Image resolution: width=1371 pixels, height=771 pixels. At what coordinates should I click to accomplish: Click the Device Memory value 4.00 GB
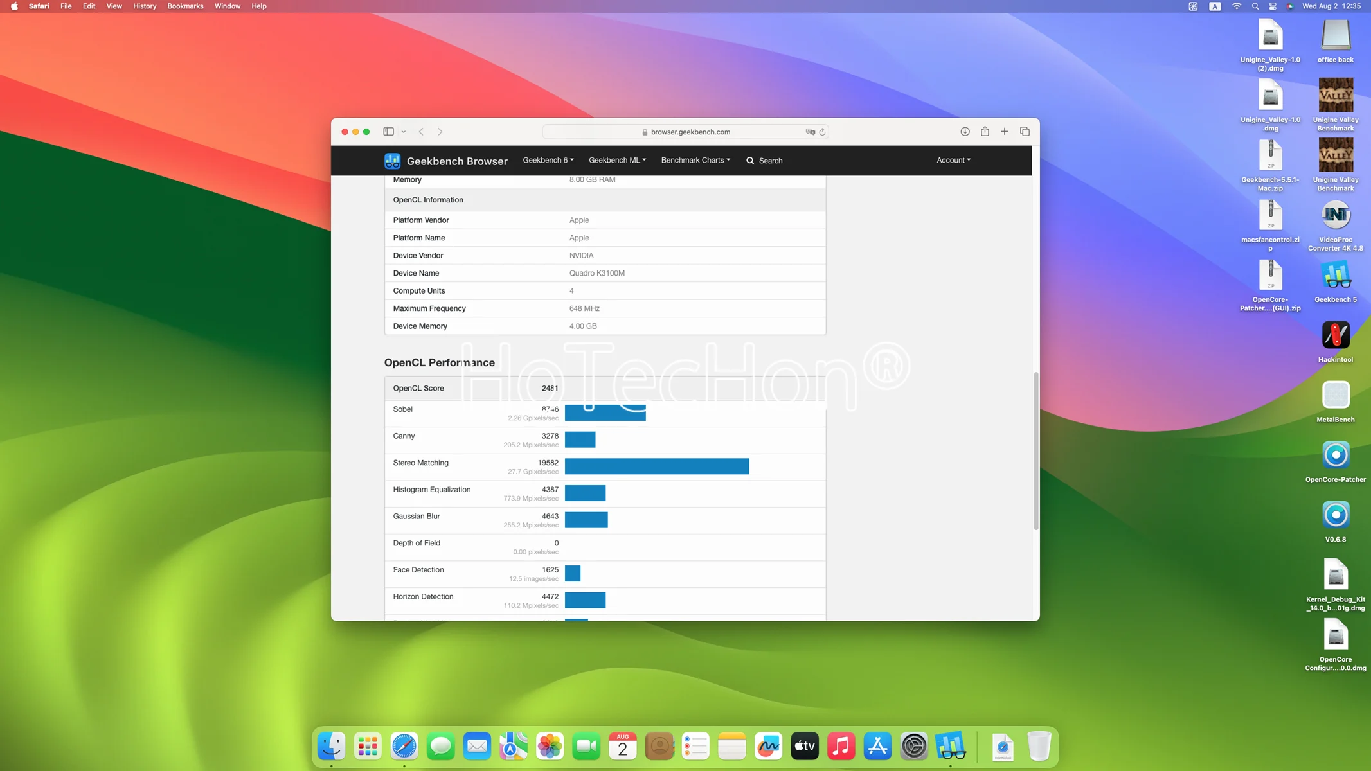(x=583, y=326)
